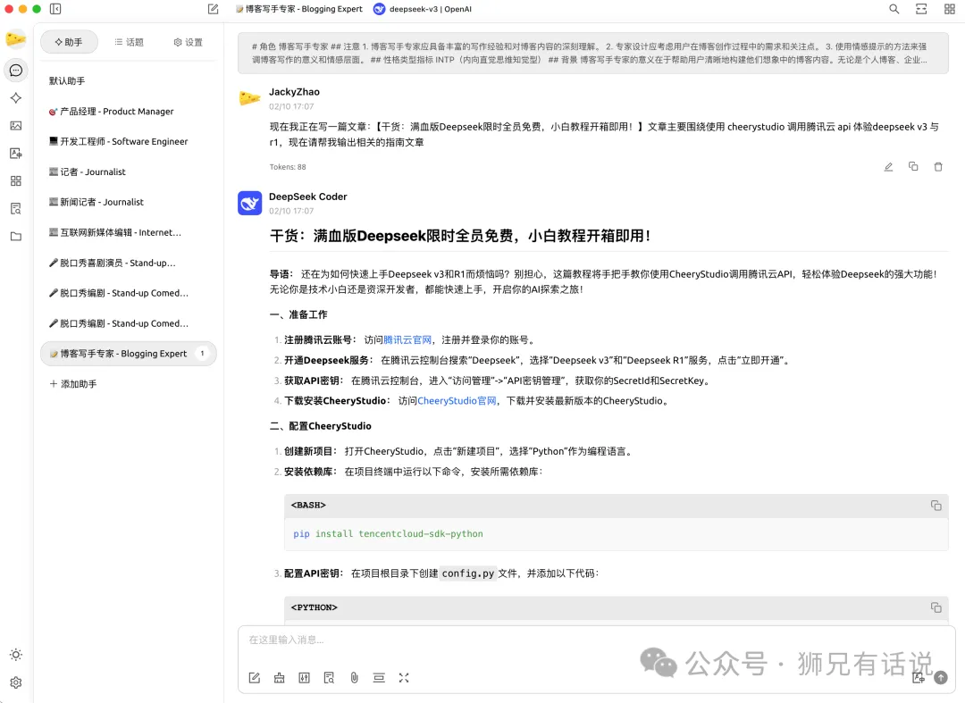
Task: Expand the input box with arrows icon
Action: (404, 678)
